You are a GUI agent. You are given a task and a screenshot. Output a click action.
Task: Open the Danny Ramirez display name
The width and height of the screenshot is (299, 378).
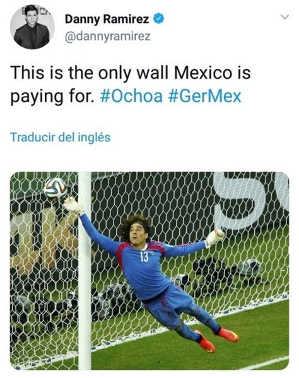coord(107,19)
